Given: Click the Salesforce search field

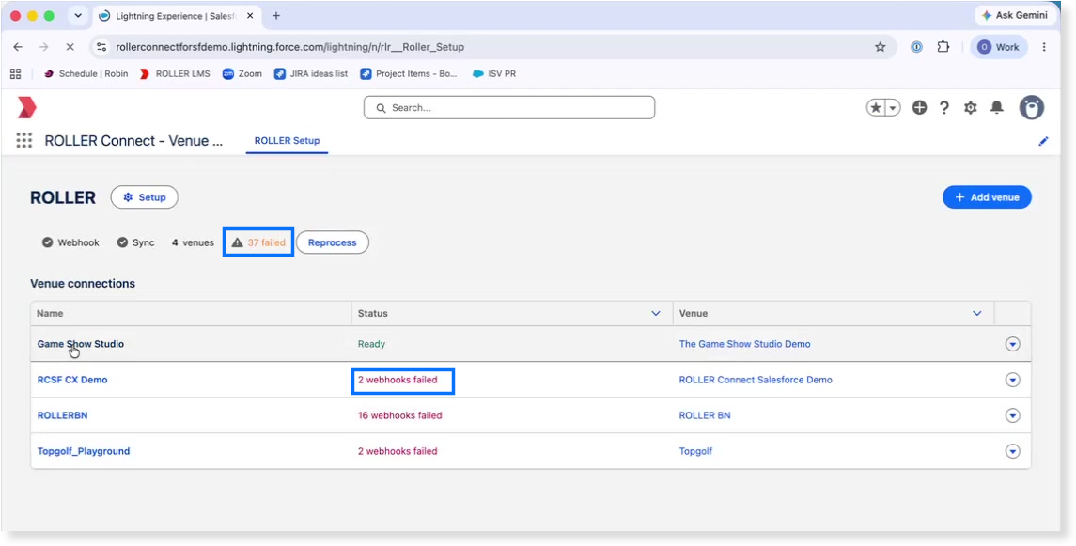Looking at the screenshot, I should click(509, 108).
